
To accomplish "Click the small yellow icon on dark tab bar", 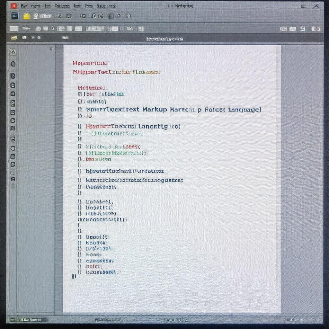I will coord(14,38).
